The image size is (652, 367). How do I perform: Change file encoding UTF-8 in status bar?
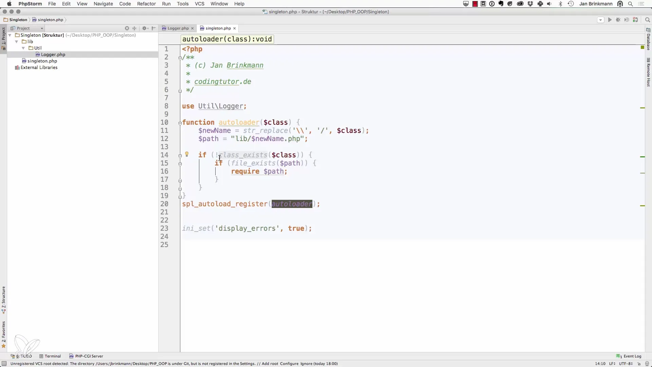tap(626, 364)
